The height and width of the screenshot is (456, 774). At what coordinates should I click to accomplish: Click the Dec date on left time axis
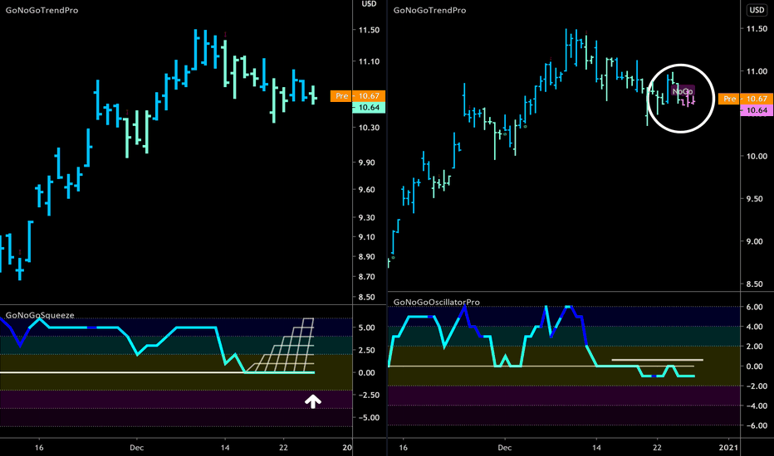click(137, 448)
